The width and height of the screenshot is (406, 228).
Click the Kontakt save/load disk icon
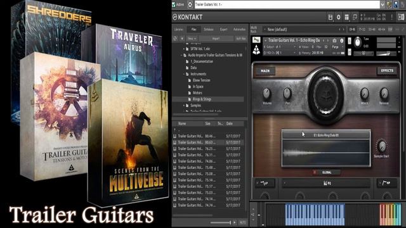pos(330,17)
